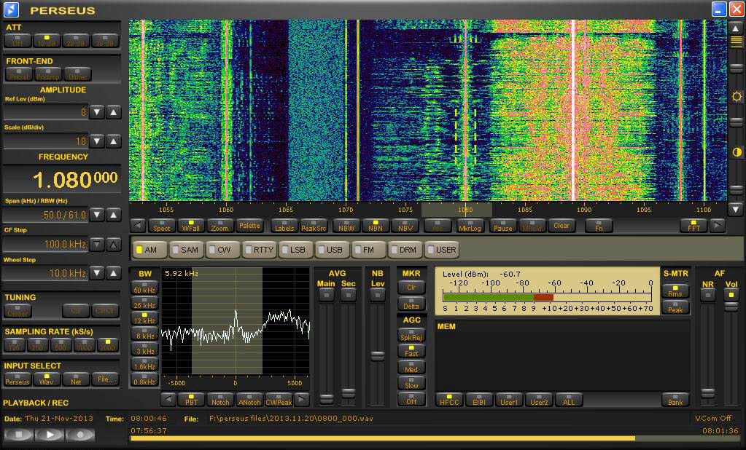
Task: Turn AGC Off
Action: pos(411,399)
